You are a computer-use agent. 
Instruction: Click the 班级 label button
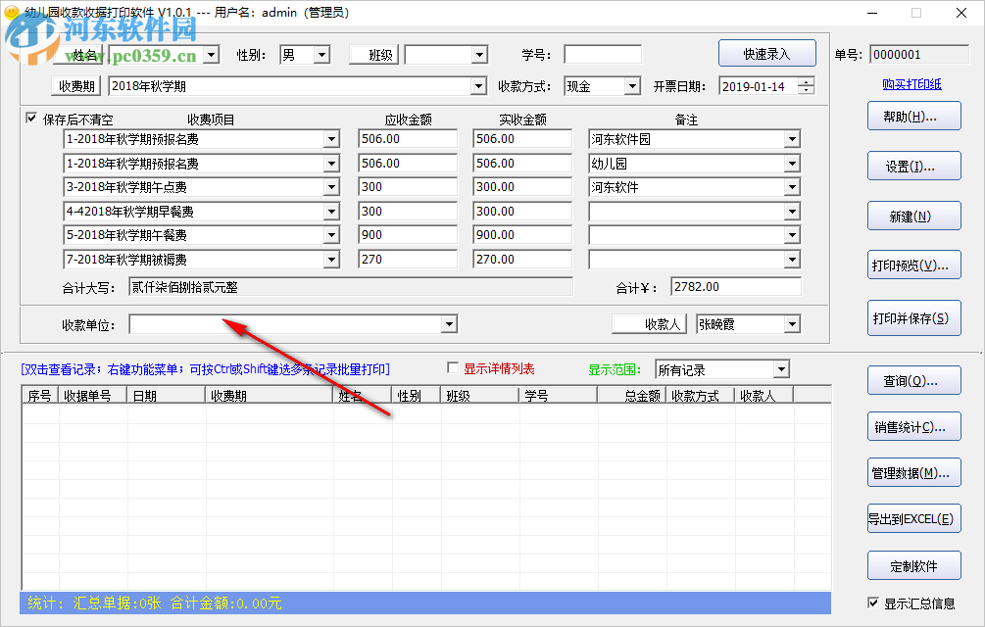[373, 55]
